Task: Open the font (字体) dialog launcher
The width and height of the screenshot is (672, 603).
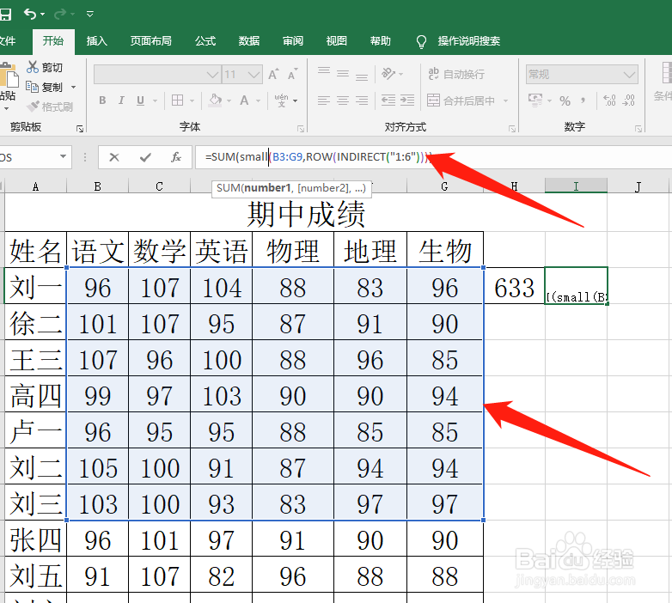Action: click(x=301, y=129)
